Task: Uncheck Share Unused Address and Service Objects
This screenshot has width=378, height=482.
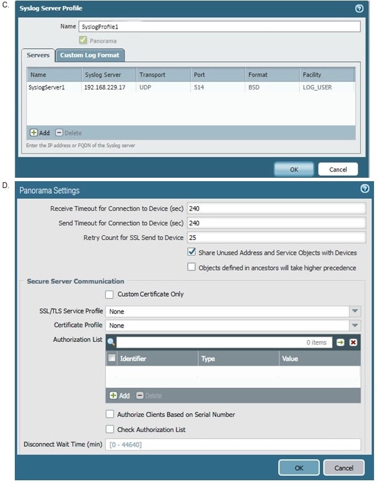Action: click(191, 252)
